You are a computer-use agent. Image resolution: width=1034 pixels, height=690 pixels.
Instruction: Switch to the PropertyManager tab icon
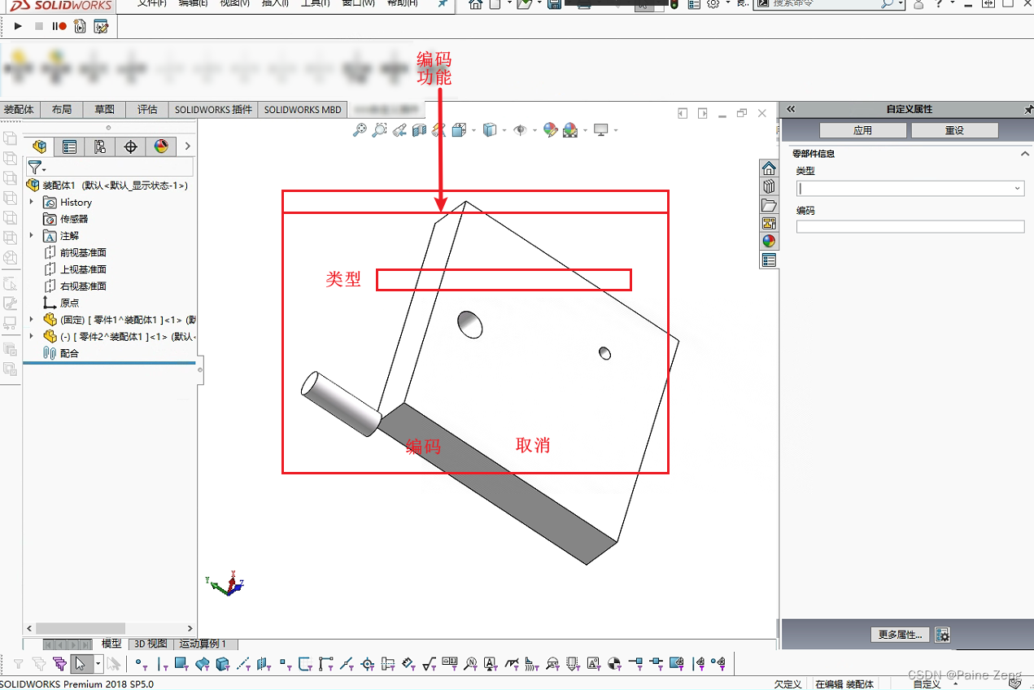click(69, 146)
